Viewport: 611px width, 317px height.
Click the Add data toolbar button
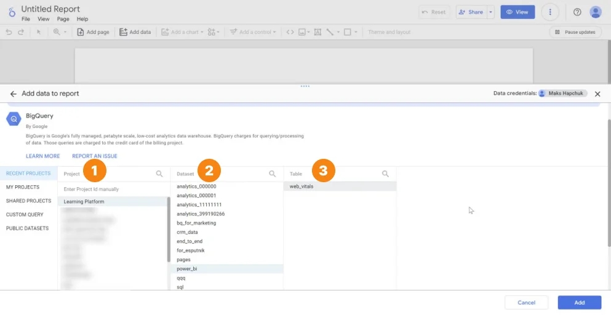[x=135, y=32]
